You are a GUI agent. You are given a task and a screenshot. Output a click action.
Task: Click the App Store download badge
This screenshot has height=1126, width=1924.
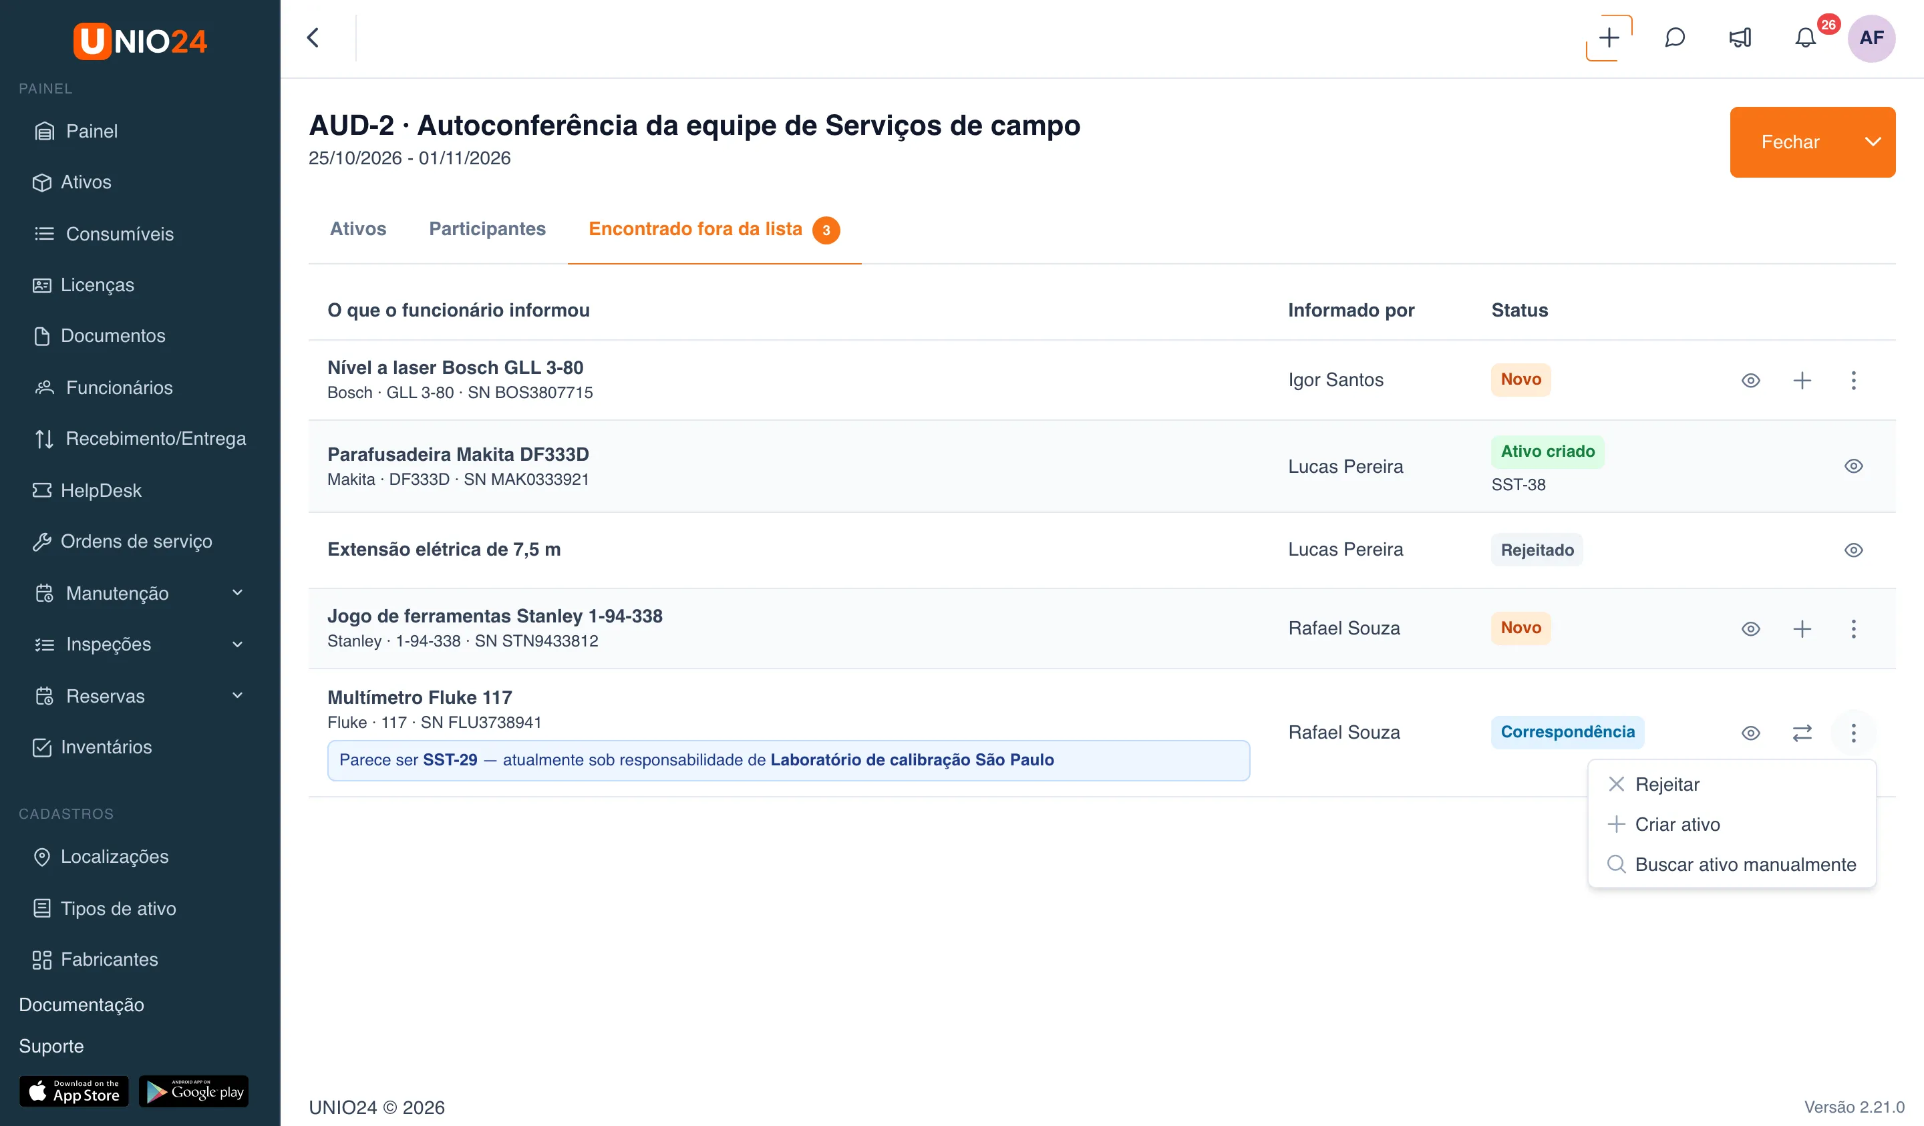(x=74, y=1091)
